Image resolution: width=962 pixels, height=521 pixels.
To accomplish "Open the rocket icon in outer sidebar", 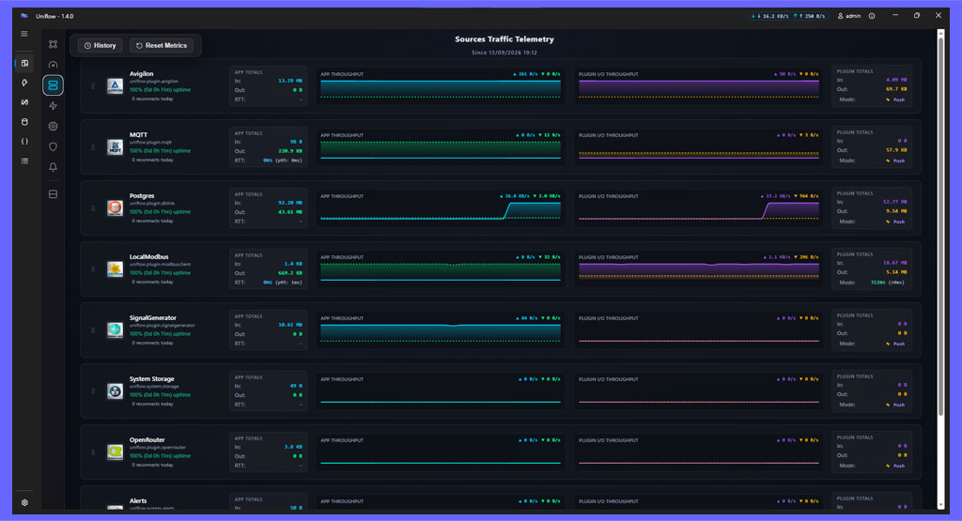I will [24, 83].
